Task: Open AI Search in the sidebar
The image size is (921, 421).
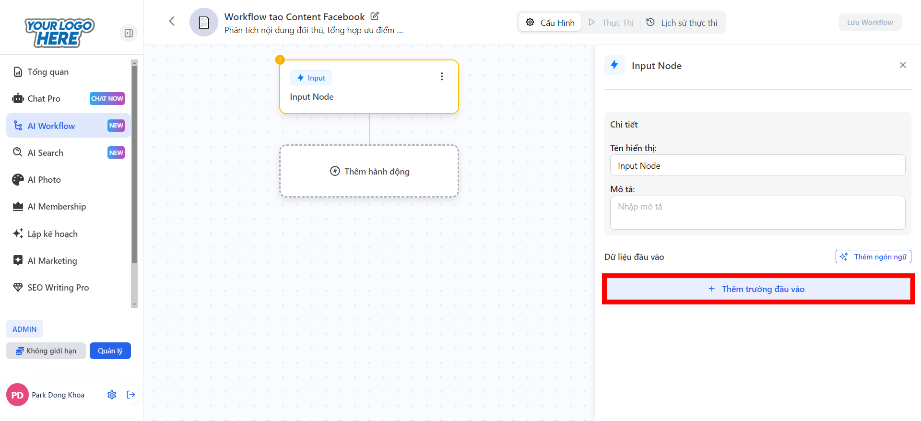Action: pyautogui.click(x=46, y=152)
